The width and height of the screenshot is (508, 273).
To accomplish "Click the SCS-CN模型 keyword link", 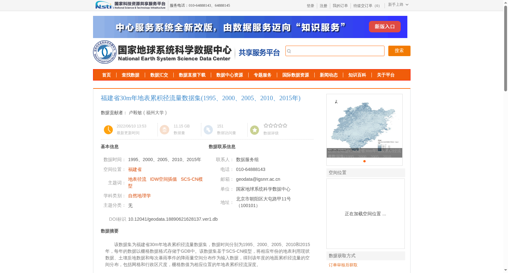I will [x=165, y=183].
